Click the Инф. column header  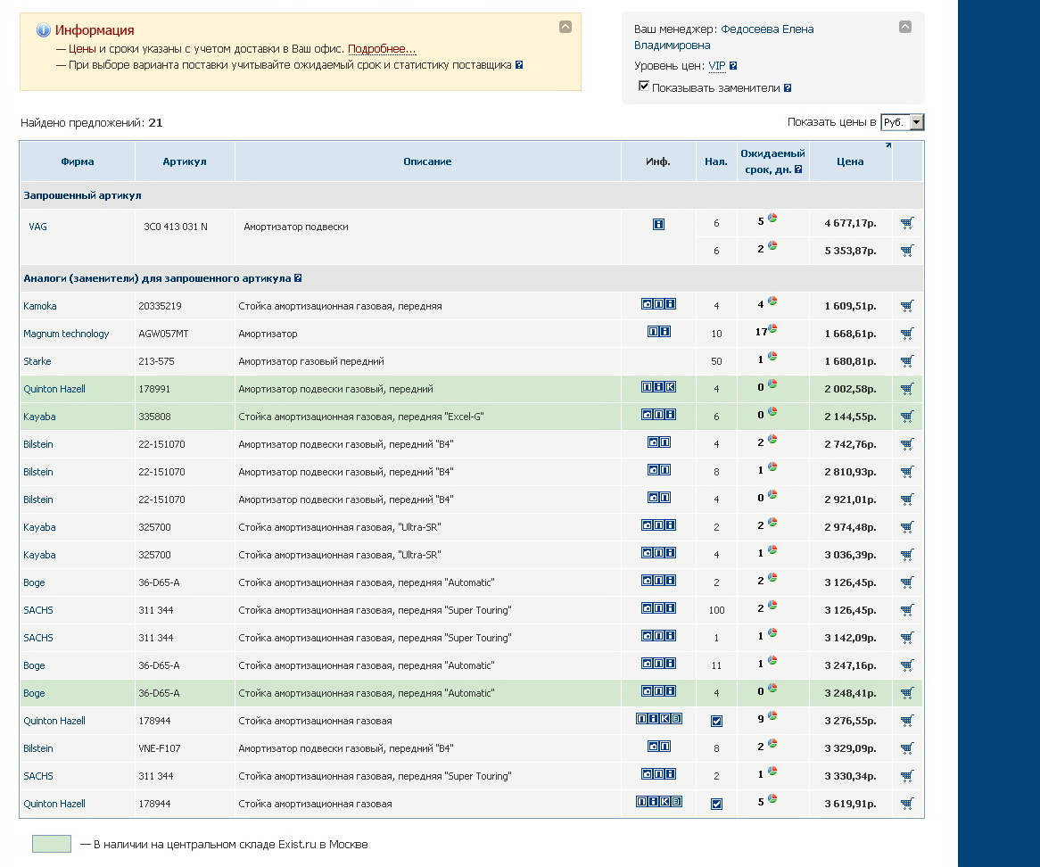coord(658,161)
